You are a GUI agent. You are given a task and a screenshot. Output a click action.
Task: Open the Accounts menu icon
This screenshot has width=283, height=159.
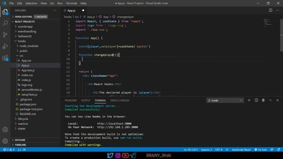click(x=5, y=129)
